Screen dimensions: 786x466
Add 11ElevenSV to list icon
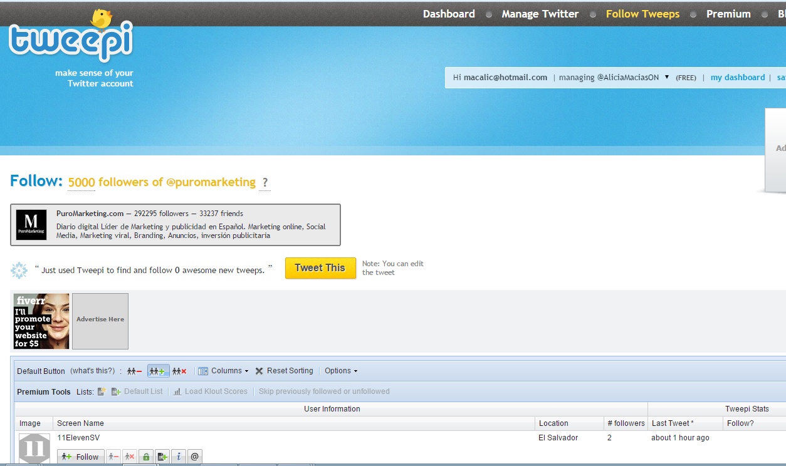pyautogui.click(x=162, y=457)
